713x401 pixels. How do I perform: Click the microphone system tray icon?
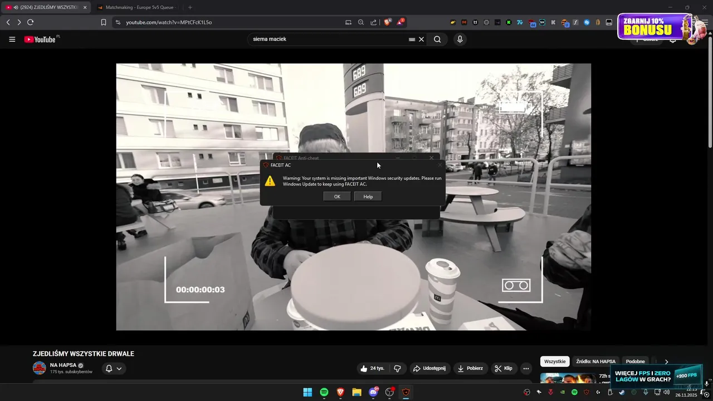pos(646,392)
